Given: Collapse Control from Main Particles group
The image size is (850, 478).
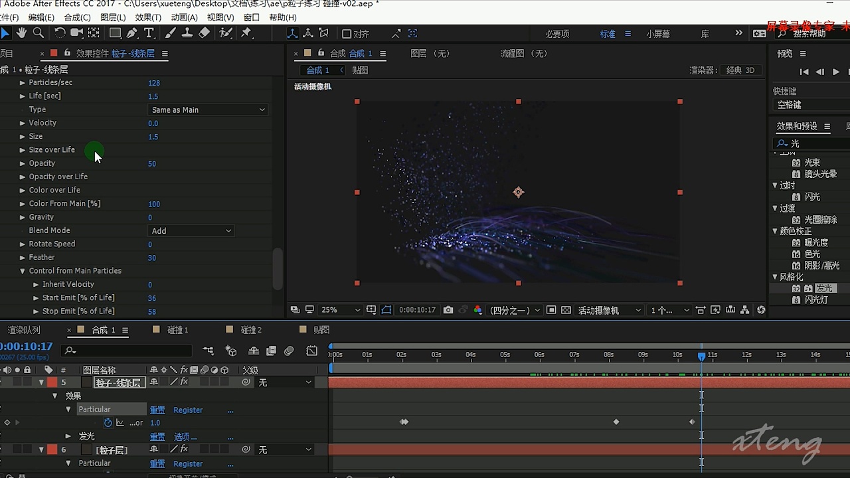Looking at the screenshot, I should pos(22,271).
